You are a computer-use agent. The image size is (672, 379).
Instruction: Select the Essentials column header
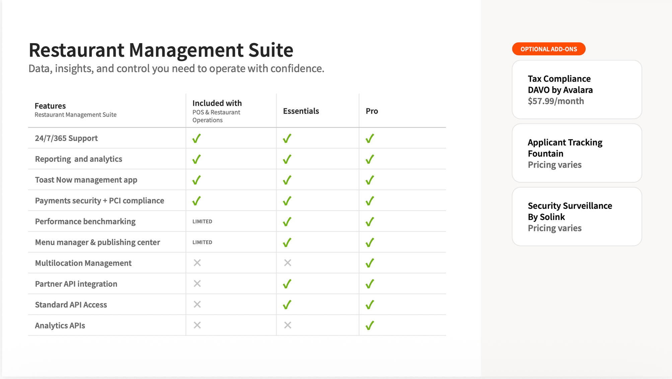(x=301, y=111)
